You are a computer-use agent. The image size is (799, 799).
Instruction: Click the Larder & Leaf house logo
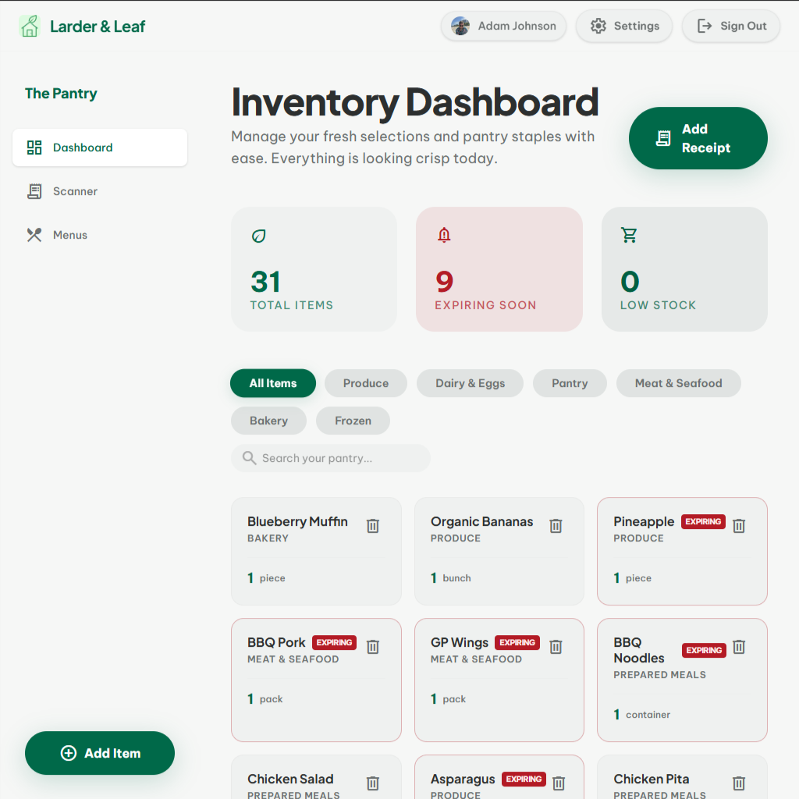coord(30,26)
